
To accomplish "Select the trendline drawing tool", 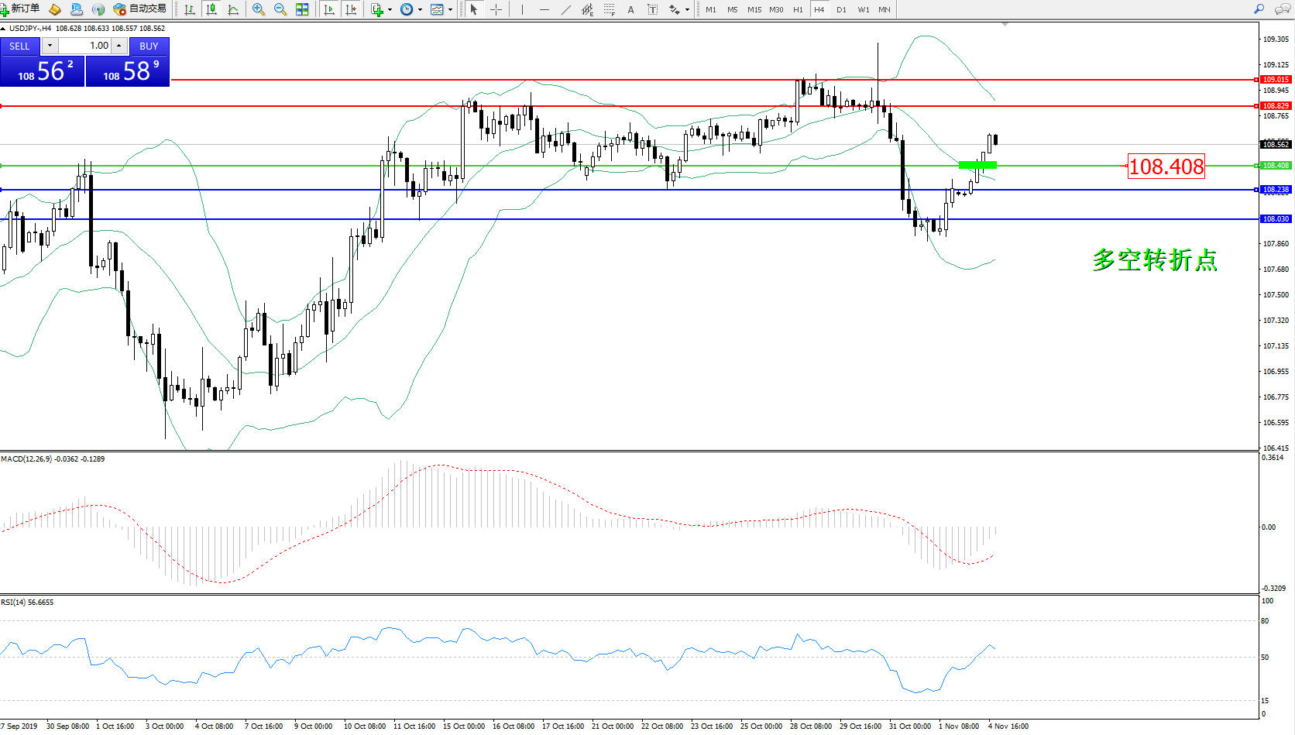I will pos(566,9).
